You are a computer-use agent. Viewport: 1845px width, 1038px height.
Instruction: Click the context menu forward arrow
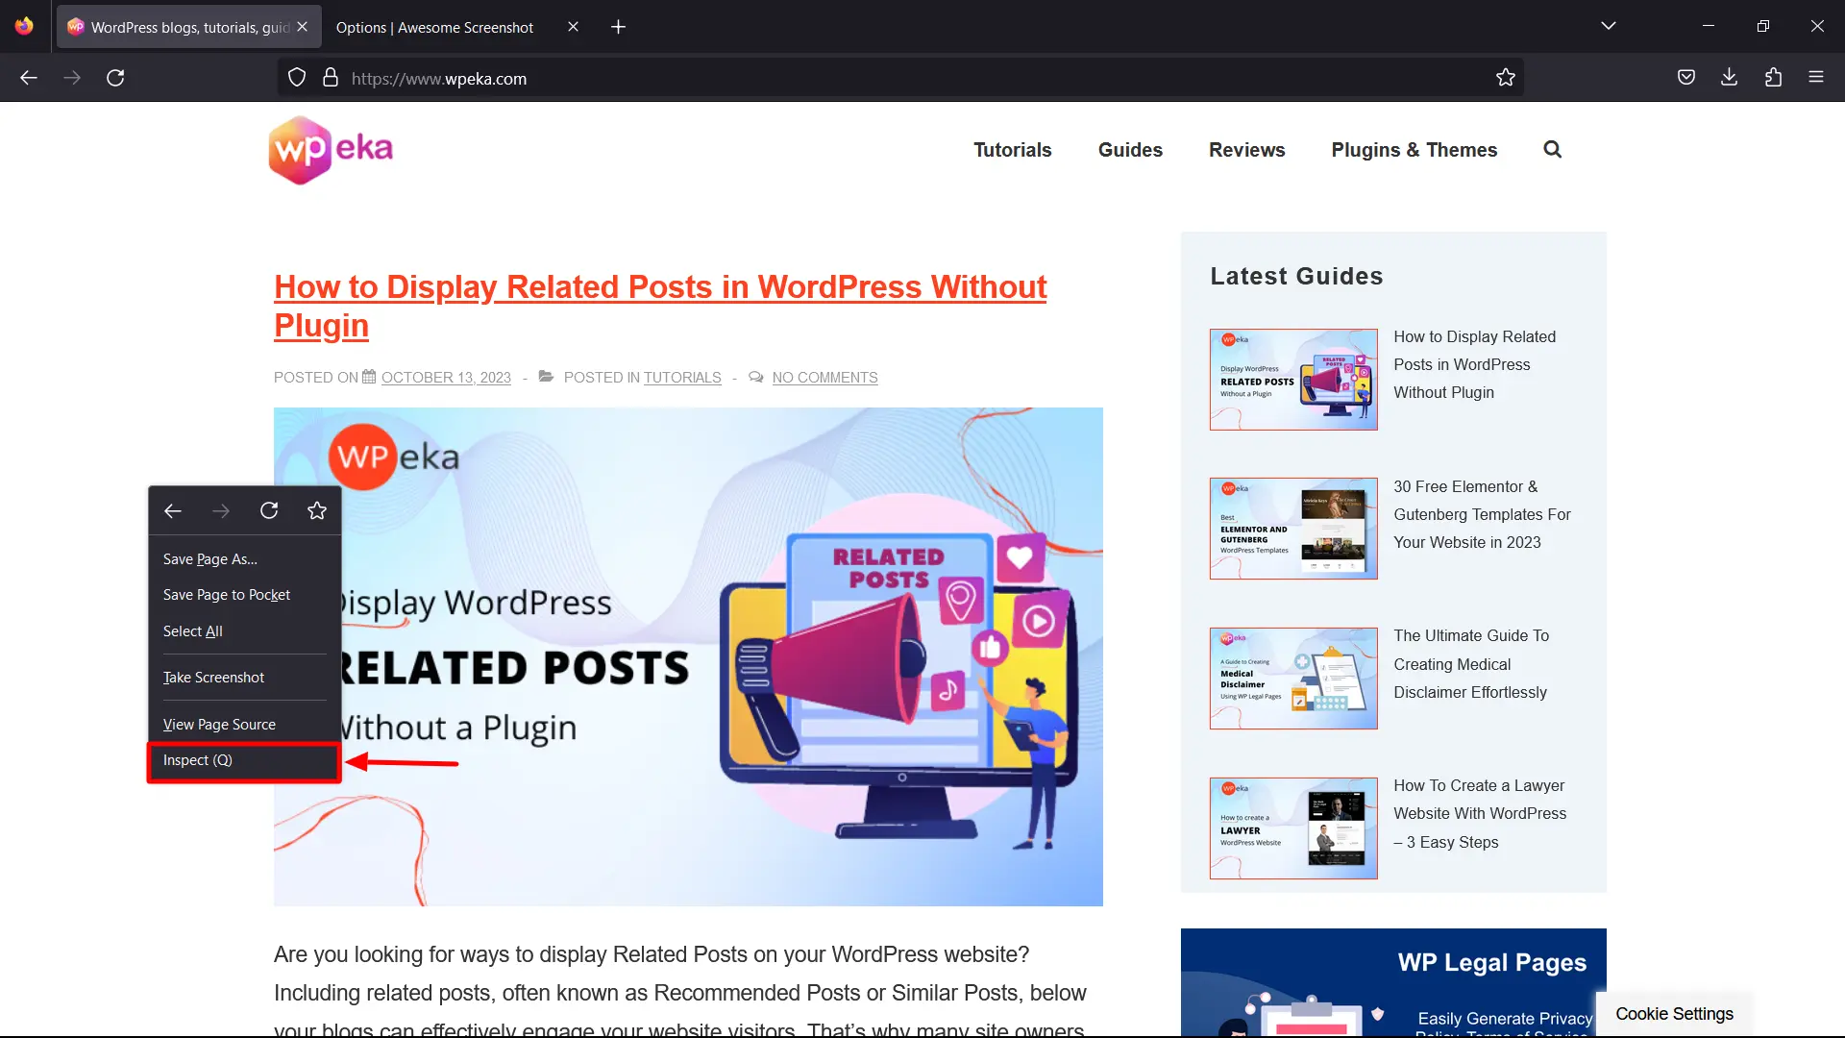pyautogui.click(x=221, y=511)
